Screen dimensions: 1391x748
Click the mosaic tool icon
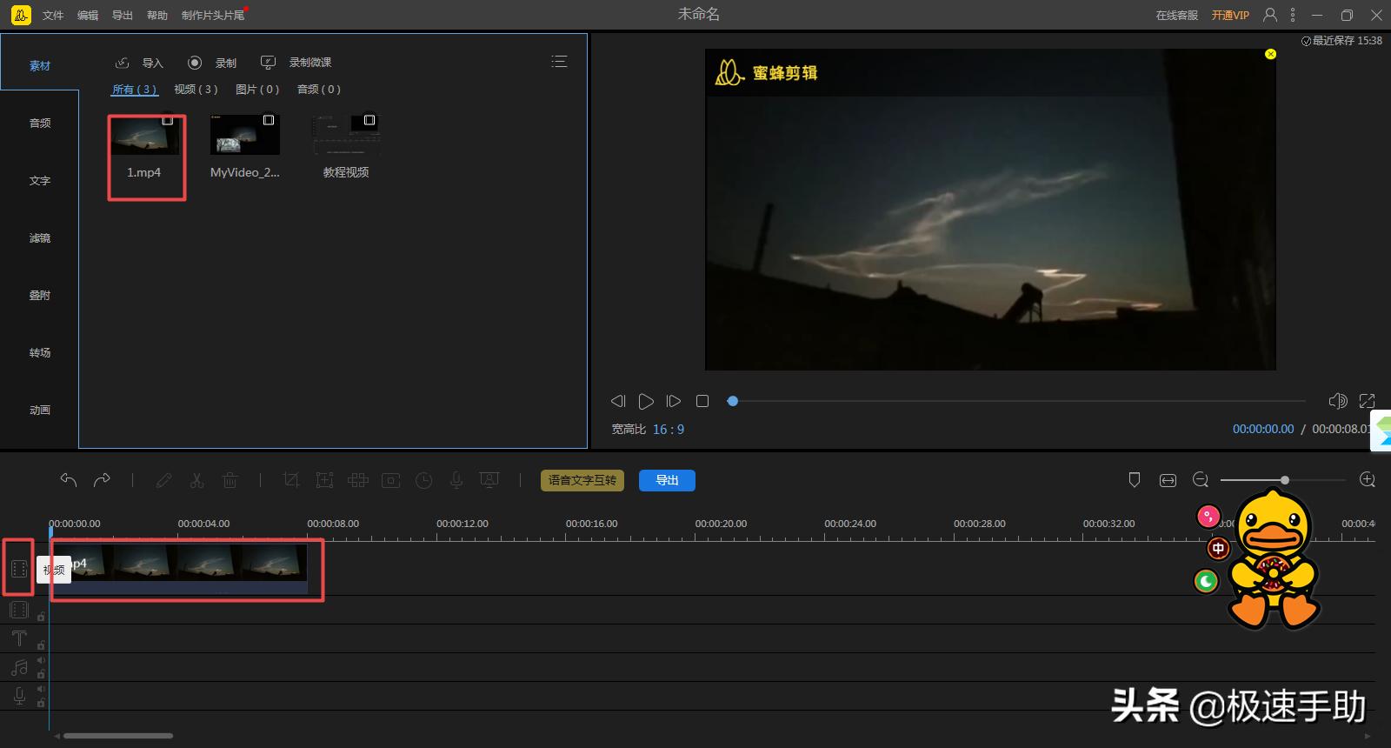(x=357, y=480)
